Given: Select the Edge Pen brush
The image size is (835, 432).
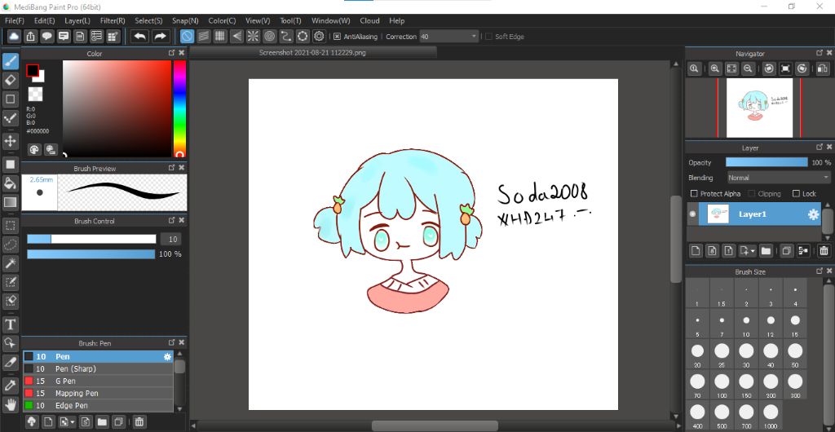Looking at the screenshot, I should tap(98, 405).
